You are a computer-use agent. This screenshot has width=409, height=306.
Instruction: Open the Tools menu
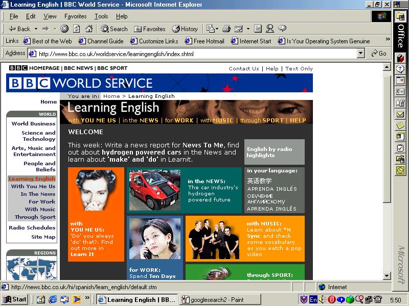click(101, 16)
